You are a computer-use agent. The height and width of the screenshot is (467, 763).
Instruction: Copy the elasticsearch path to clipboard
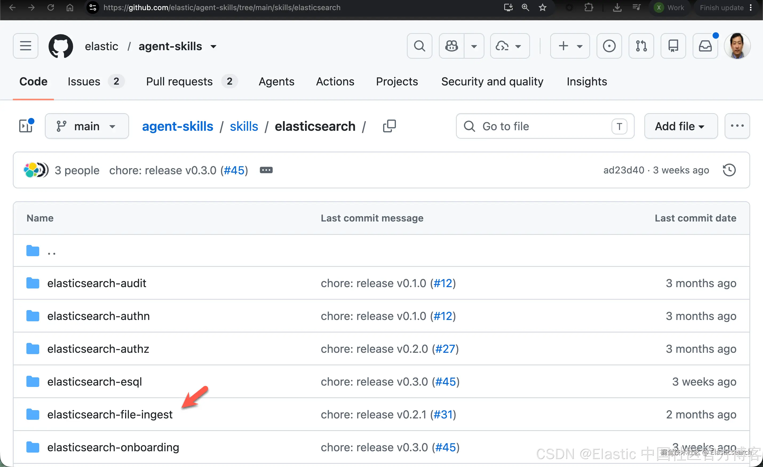tap(389, 126)
